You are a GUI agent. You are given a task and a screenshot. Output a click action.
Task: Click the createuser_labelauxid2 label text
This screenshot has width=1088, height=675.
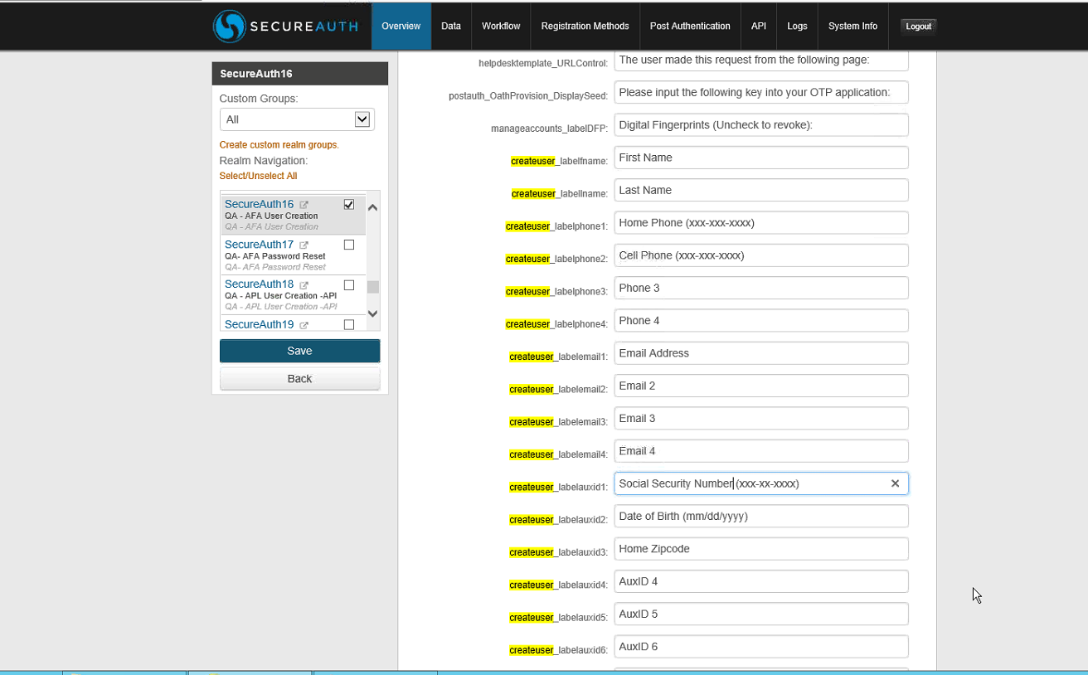click(559, 520)
